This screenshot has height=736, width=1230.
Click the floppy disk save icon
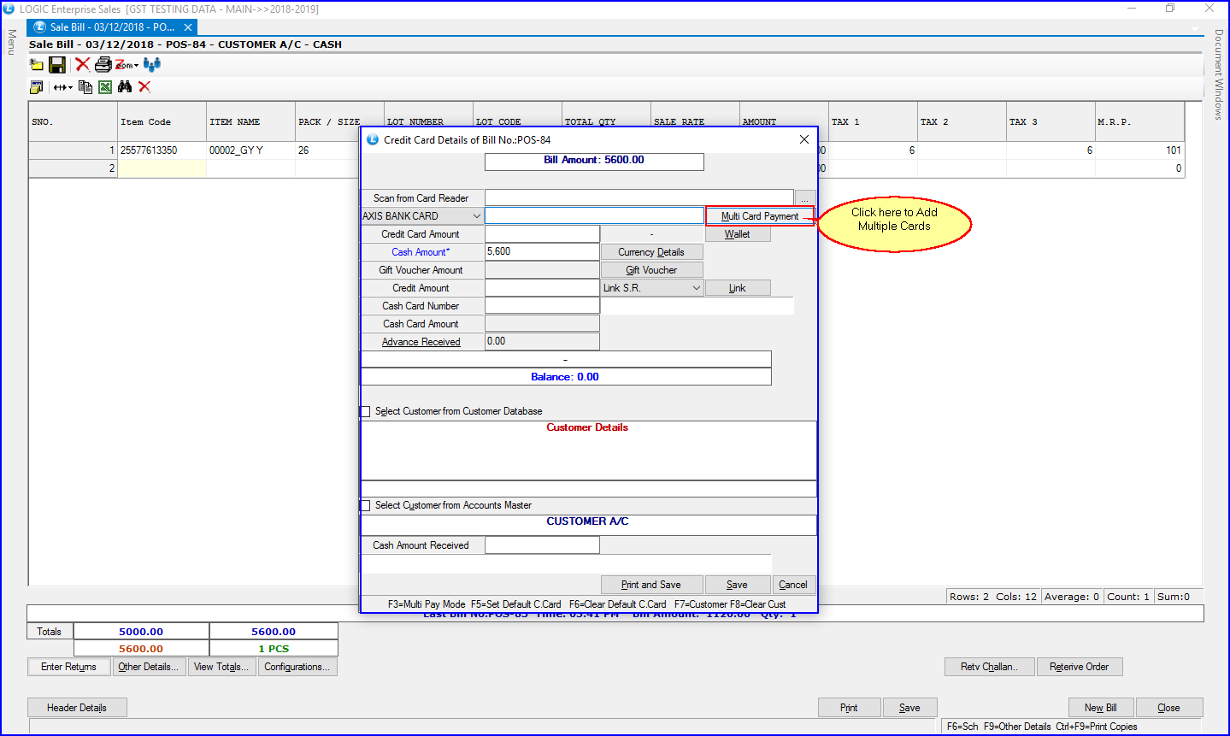[57, 64]
